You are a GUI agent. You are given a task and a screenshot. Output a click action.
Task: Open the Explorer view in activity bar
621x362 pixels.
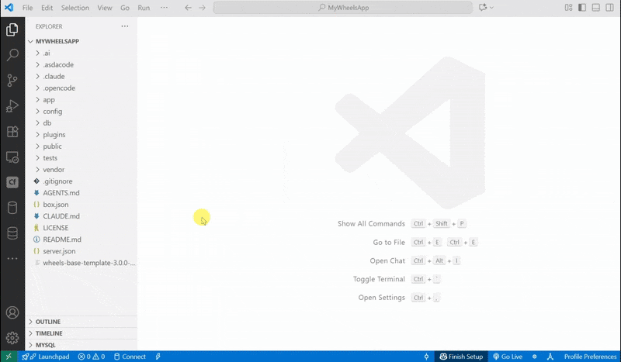(12, 29)
